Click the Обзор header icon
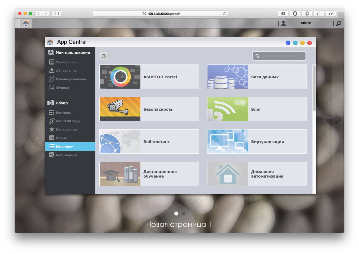359x254 pixels. point(51,103)
